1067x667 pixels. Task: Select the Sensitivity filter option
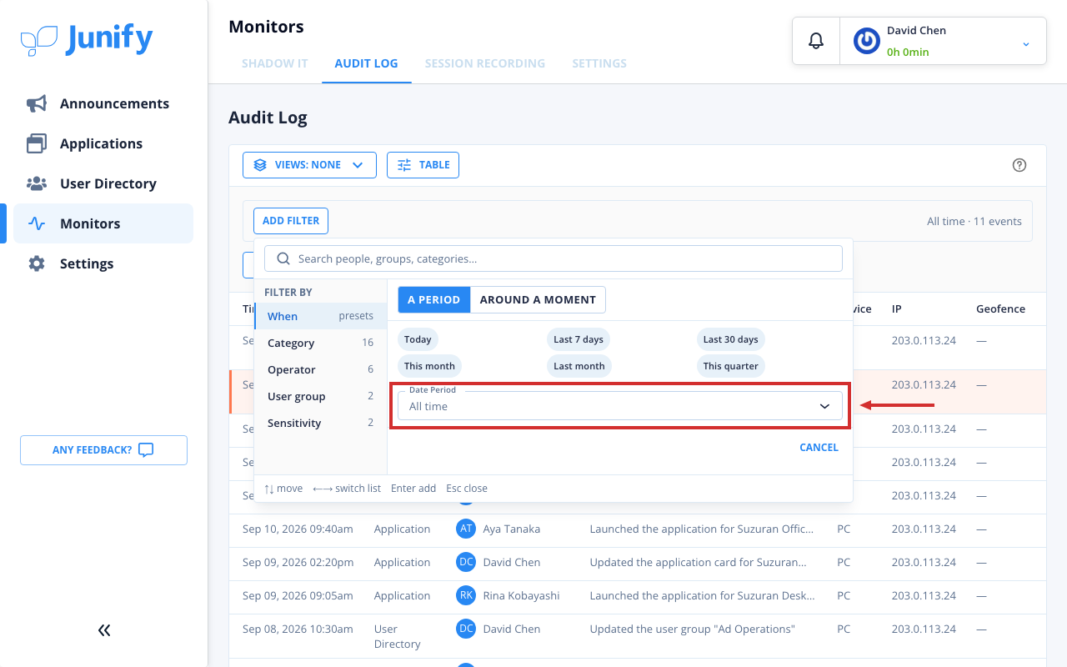click(320, 423)
